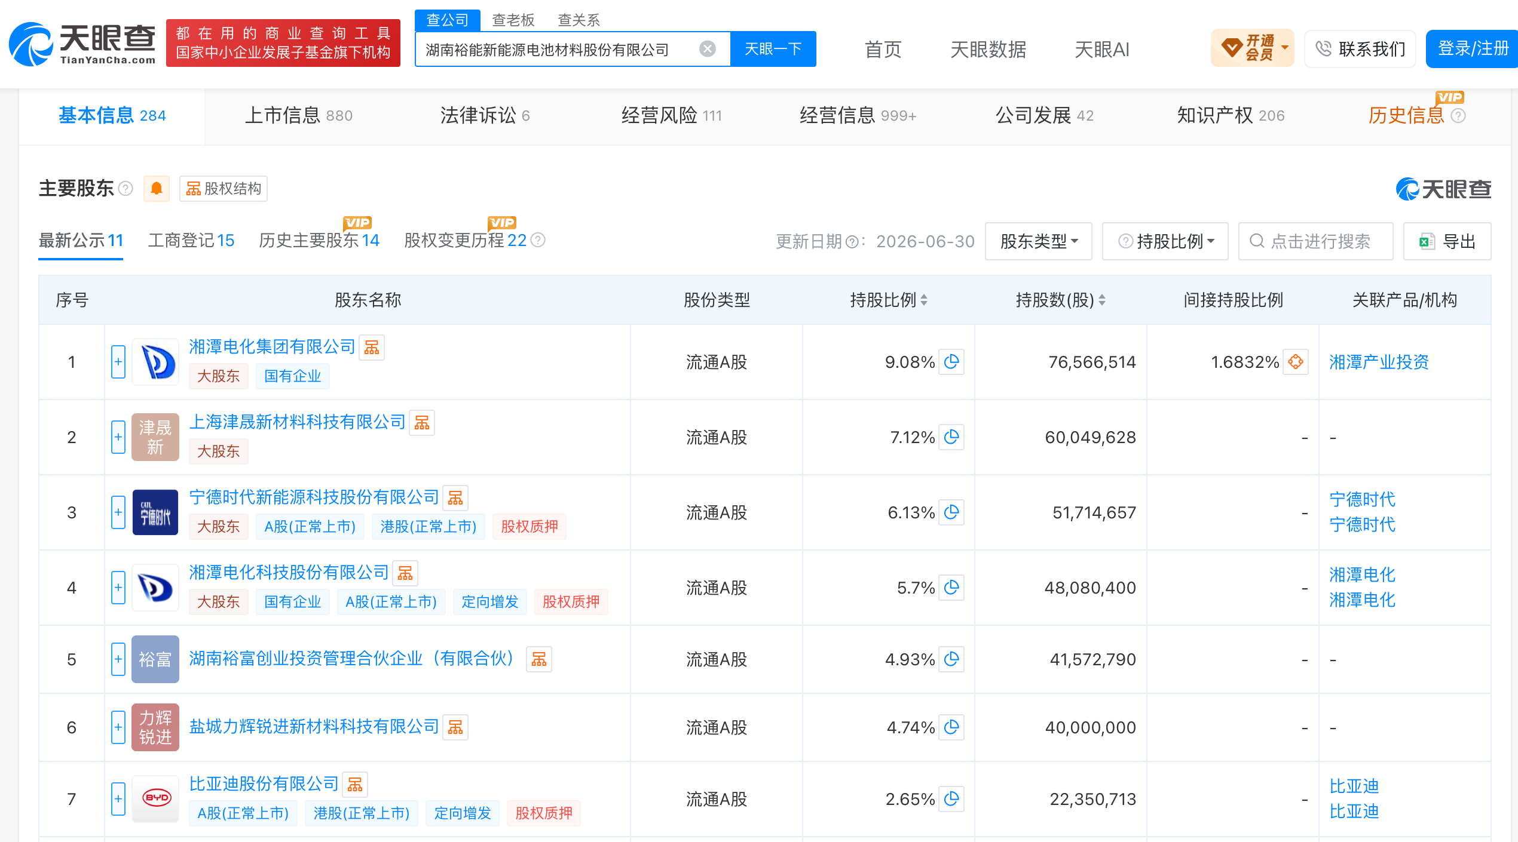Screen dimensions: 1518x842
Task: Open the 股权结构 button
Action: click(224, 189)
